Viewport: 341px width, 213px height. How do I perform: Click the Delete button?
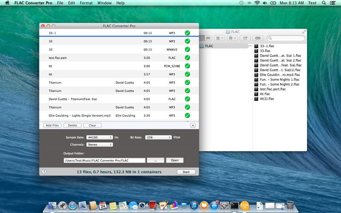click(72, 125)
